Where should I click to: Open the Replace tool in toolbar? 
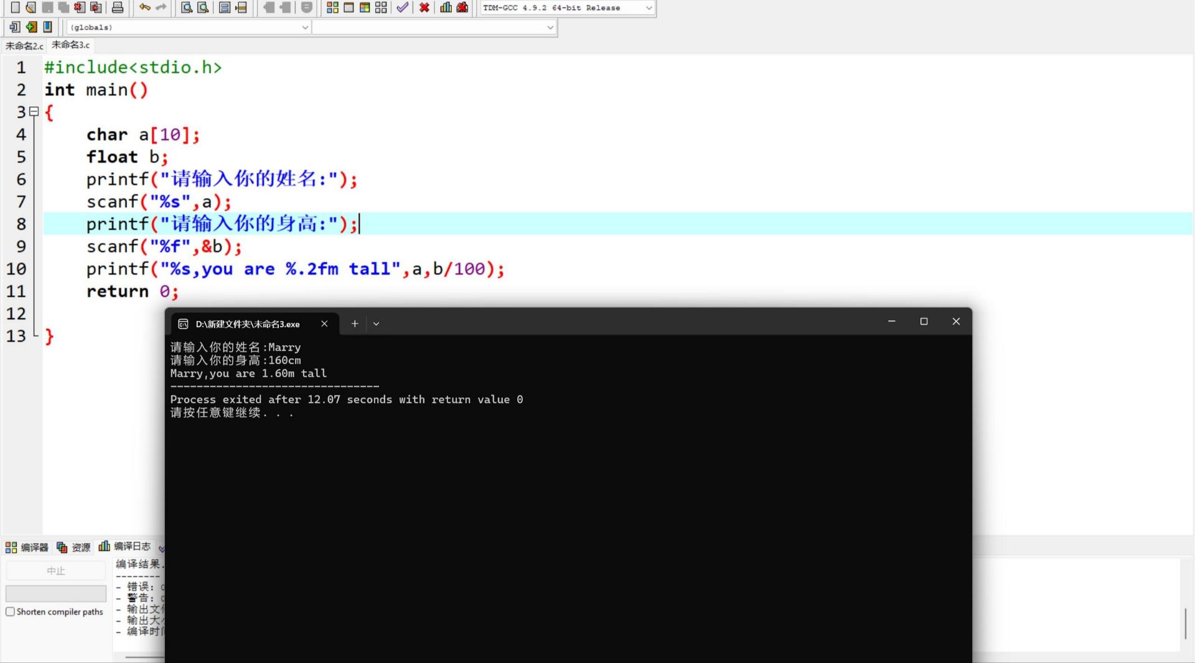[203, 7]
